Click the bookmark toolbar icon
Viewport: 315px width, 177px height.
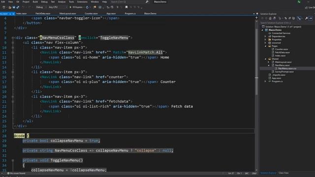click(126, 7)
